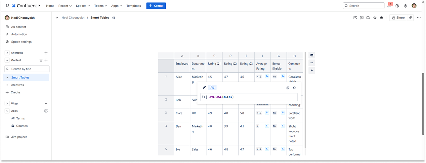Click the video record icon
The height and width of the screenshot is (163, 426).
(x=368, y=18)
